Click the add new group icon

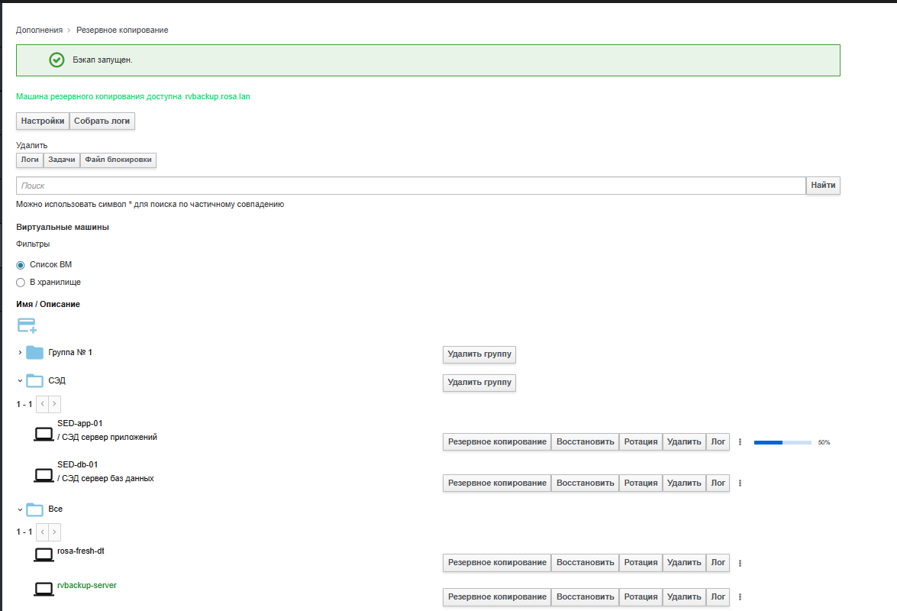(27, 326)
